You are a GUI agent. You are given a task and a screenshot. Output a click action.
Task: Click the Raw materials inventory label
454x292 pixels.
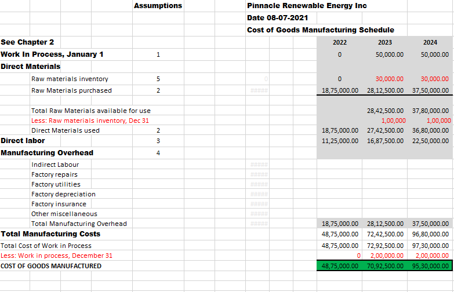[x=70, y=79]
